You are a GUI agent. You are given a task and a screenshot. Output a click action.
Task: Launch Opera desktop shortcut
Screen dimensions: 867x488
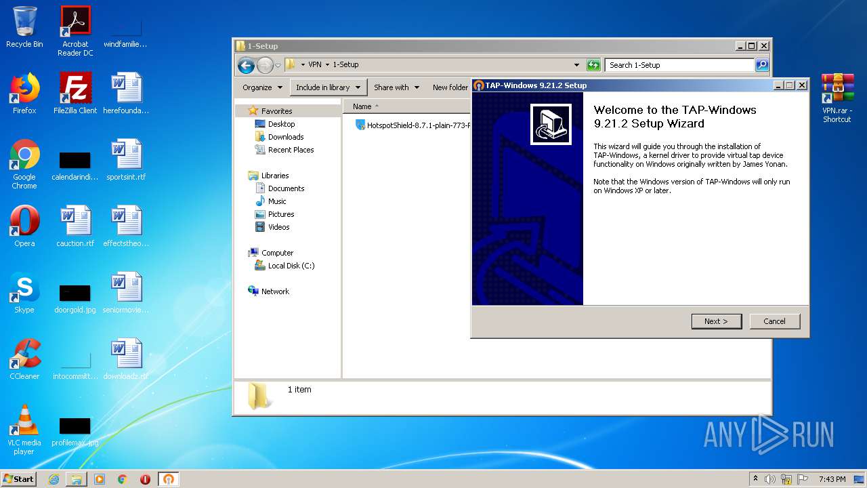point(24,226)
